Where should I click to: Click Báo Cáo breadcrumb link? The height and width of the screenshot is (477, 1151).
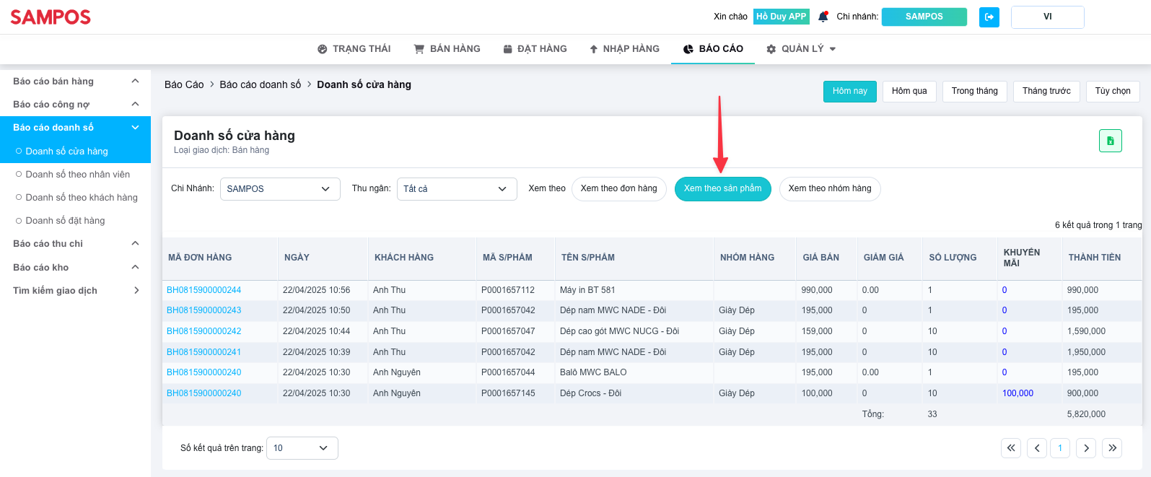coord(184,84)
